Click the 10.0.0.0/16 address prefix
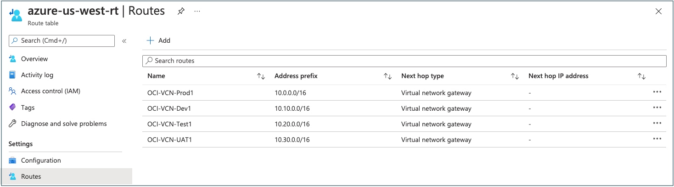Viewport: 674px width, 187px height. (290, 93)
